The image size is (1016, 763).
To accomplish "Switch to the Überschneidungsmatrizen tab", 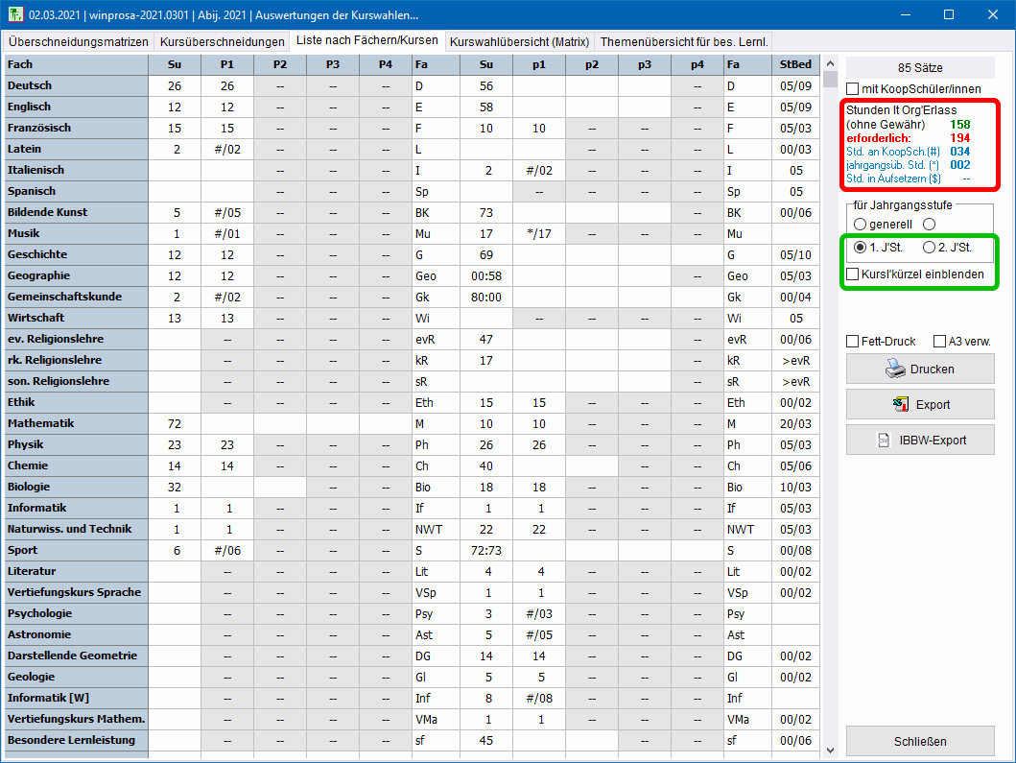I will pyautogui.click(x=79, y=42).
